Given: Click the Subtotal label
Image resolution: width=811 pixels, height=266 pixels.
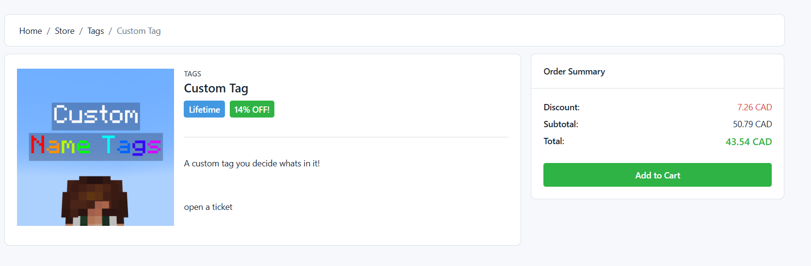Looking at the screenshot, I should coord(561,124).
